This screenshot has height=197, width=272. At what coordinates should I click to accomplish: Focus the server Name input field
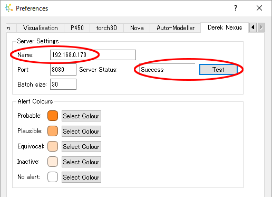93,55
